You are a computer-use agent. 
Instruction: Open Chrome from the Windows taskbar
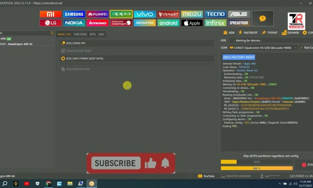(x=49, y=184)
